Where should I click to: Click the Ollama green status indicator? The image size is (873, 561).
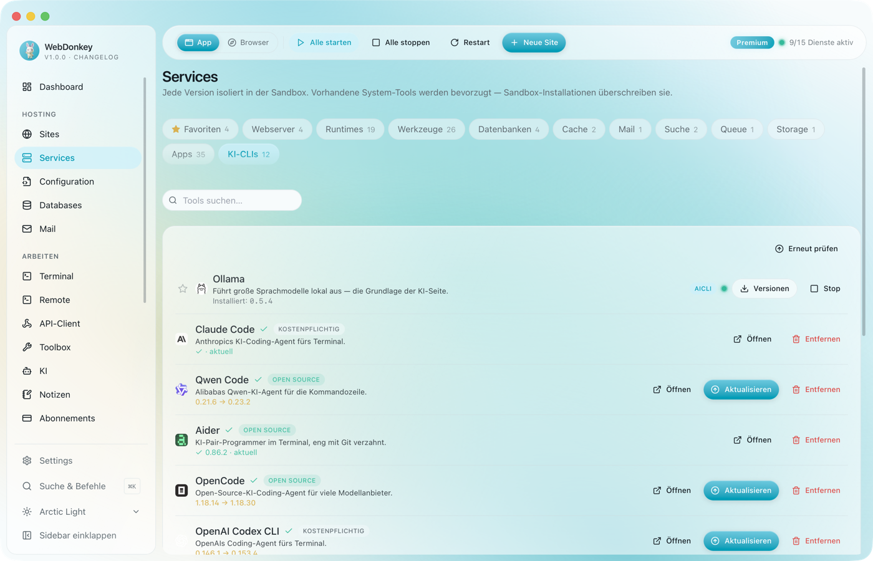coord(724,289)
